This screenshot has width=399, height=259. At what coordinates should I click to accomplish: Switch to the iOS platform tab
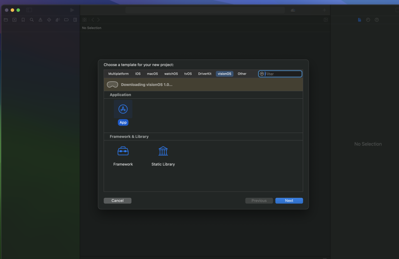138,73
